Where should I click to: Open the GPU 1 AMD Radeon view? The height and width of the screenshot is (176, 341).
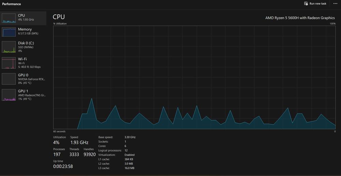23,95
